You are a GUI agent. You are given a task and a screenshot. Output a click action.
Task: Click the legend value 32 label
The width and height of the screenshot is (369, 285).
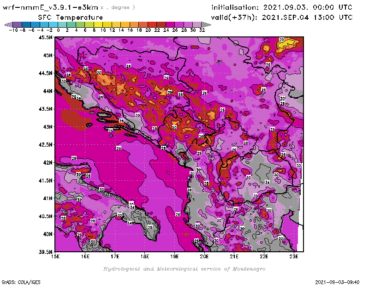pos(202,30)
